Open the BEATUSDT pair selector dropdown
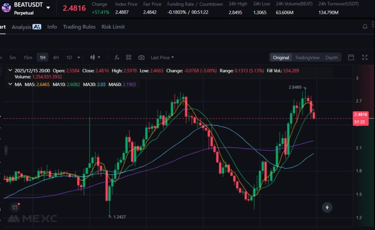This screenshot has height=230, width=375. point(48,7)
